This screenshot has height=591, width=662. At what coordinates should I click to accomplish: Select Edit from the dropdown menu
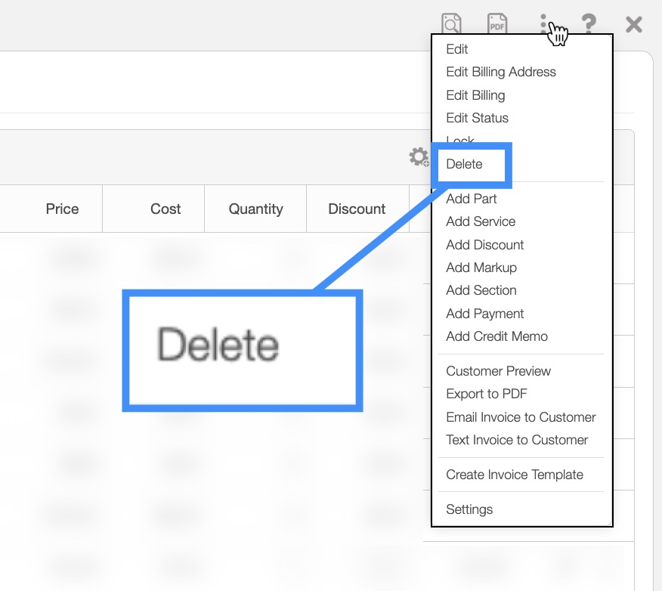coord(457,49)
